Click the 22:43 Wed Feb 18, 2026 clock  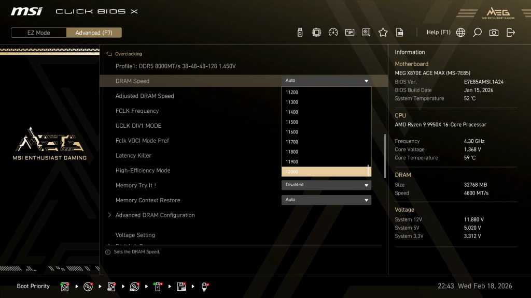[x=475, y=286]
